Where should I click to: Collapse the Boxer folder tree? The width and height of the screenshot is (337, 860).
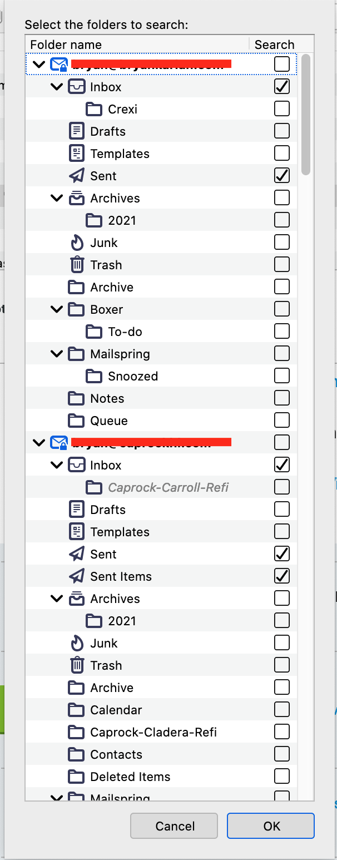click(x=57, y=309)
